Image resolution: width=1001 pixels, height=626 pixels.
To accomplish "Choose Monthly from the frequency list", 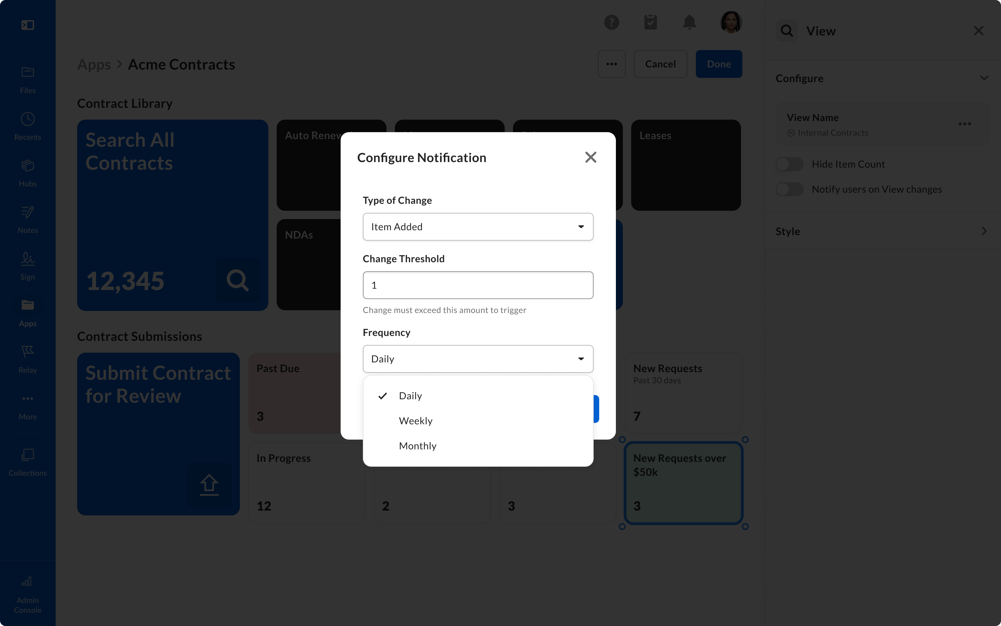I will pyautogui.click(x=417, y=446).
